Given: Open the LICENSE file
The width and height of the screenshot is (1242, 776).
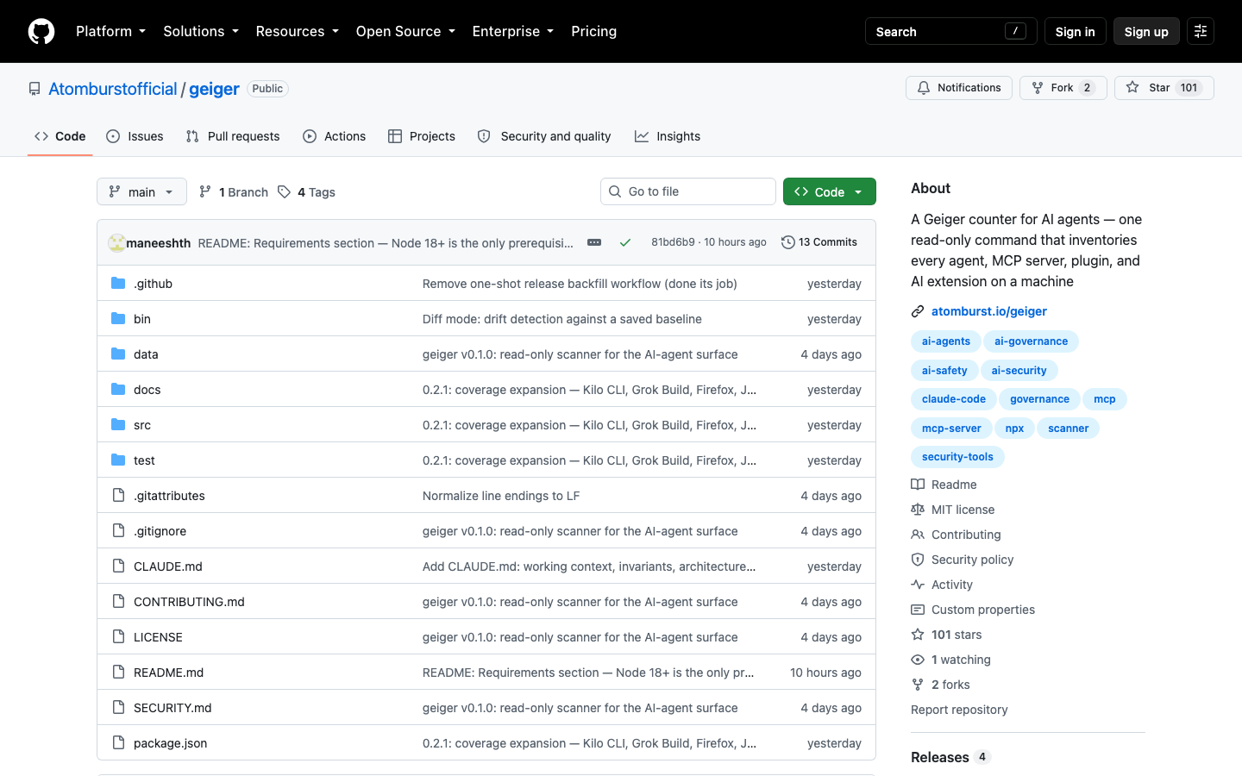Looking at the screenshot, I should pyautogui.click(x=158, y=637).
